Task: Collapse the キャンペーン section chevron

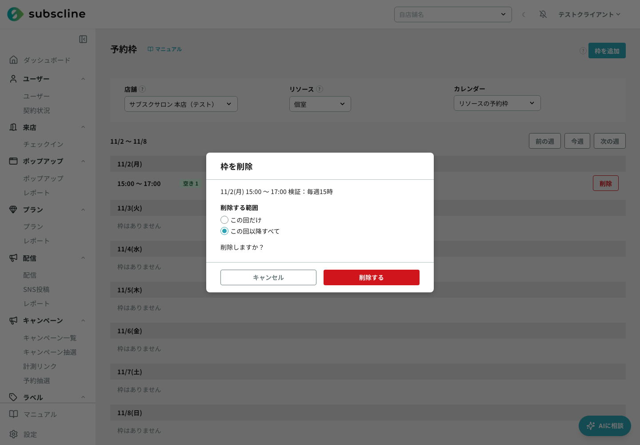Action: (83, 320)
